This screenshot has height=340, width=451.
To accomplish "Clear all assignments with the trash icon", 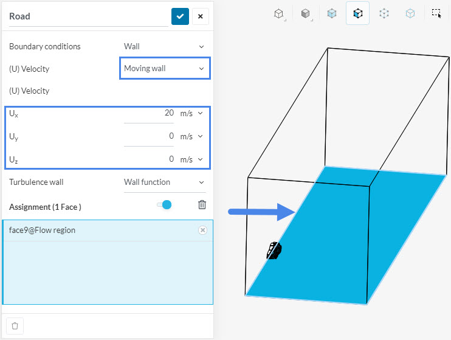I will coord(202,205).
